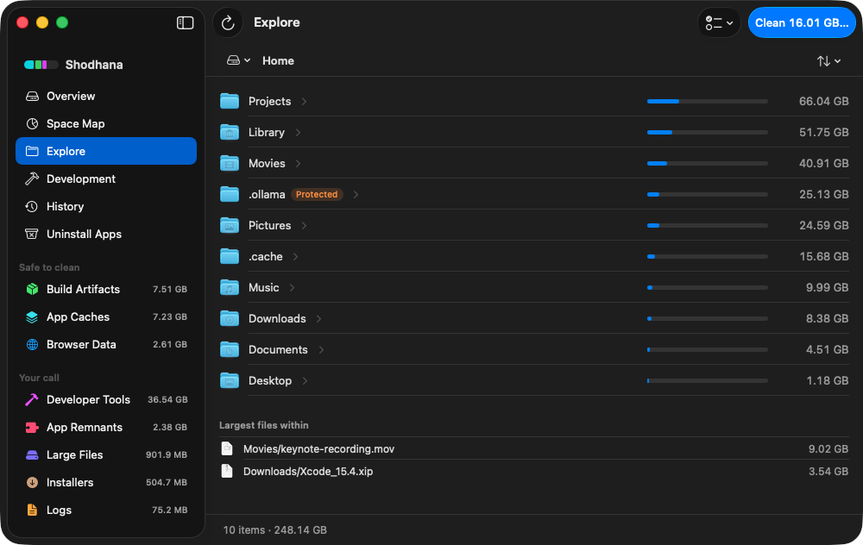Select Large Files 901.9 MB entry

(106, 454)
